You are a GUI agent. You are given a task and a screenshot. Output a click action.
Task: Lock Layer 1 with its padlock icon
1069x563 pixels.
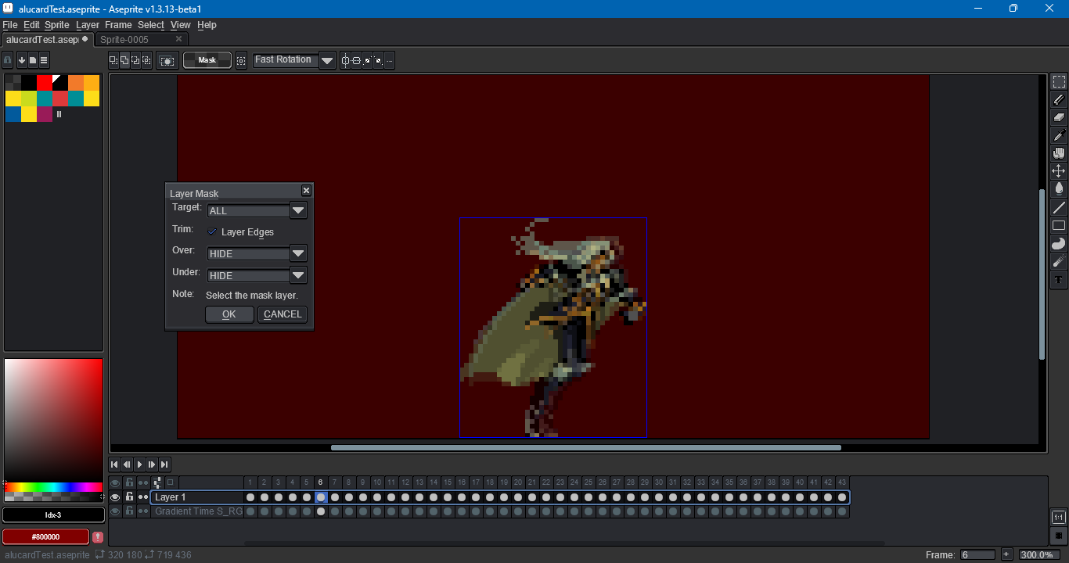click(x=129, y=497)
